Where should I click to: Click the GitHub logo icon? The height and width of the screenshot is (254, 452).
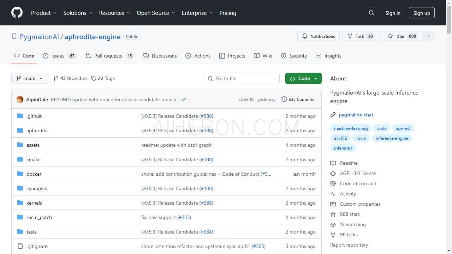click(17, 13)
